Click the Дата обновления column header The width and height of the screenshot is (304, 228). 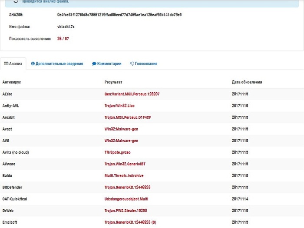(x=247, y=82)
